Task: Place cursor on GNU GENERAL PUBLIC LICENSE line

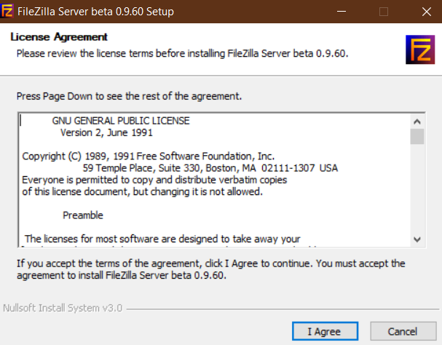Action: tap(121, 121)
